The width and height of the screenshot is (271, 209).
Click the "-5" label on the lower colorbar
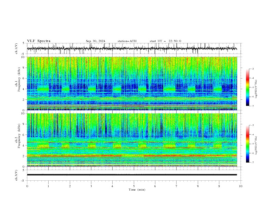point(253,144)
